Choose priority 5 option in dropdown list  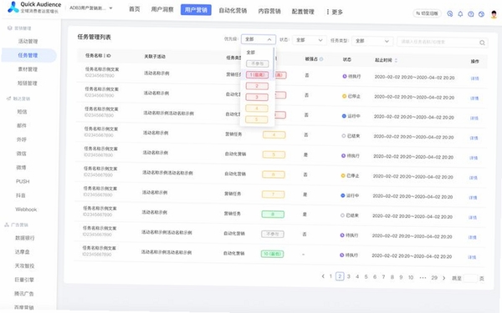[256, 119]
